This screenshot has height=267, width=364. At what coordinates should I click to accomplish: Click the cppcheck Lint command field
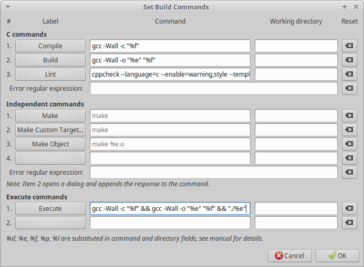point(170,74)
